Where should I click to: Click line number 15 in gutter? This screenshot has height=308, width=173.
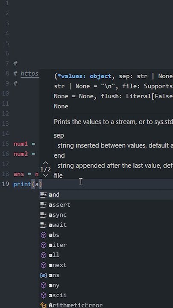point(5,144)
